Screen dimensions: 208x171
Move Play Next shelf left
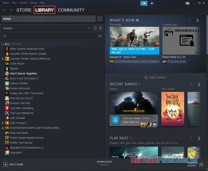point(191,138)
